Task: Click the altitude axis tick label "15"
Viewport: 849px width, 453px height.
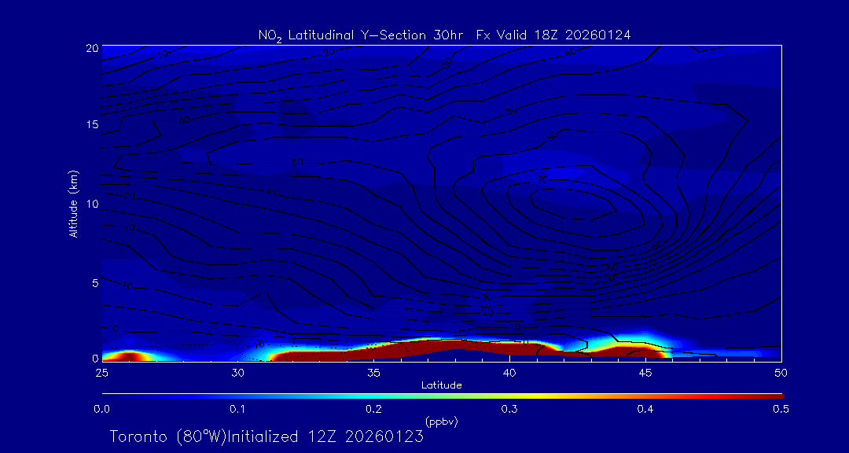Action: point(92,124)
